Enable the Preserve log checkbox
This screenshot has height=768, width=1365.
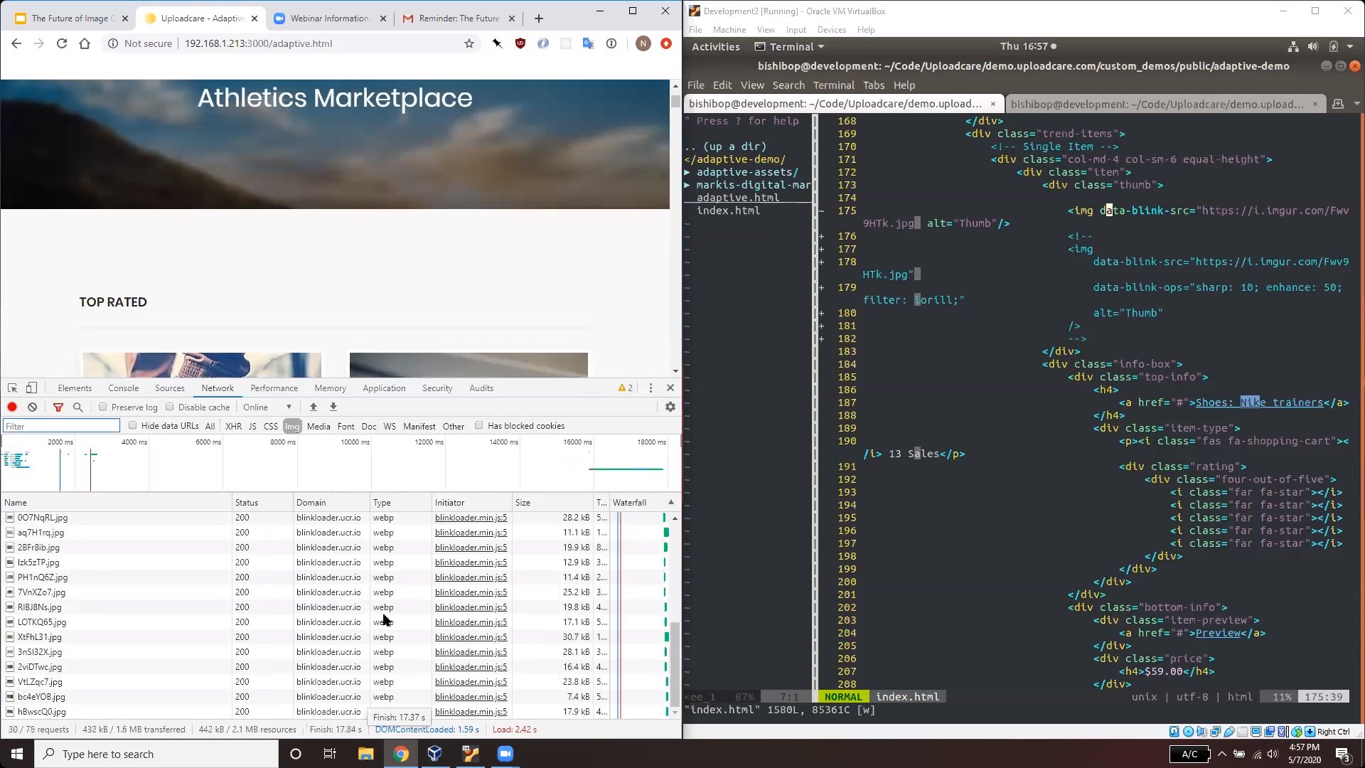[103, 407]
